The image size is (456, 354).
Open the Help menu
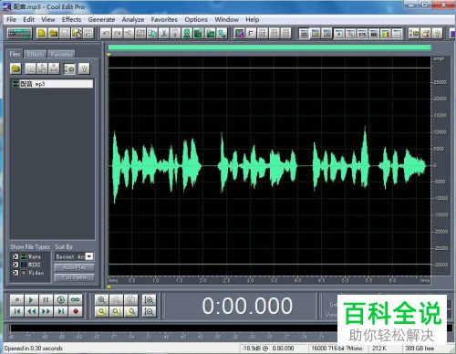253,19
